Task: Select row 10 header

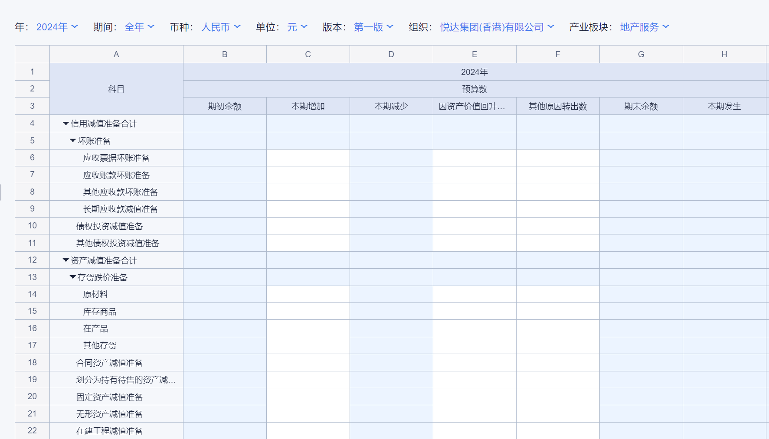Action: [32, 226]
